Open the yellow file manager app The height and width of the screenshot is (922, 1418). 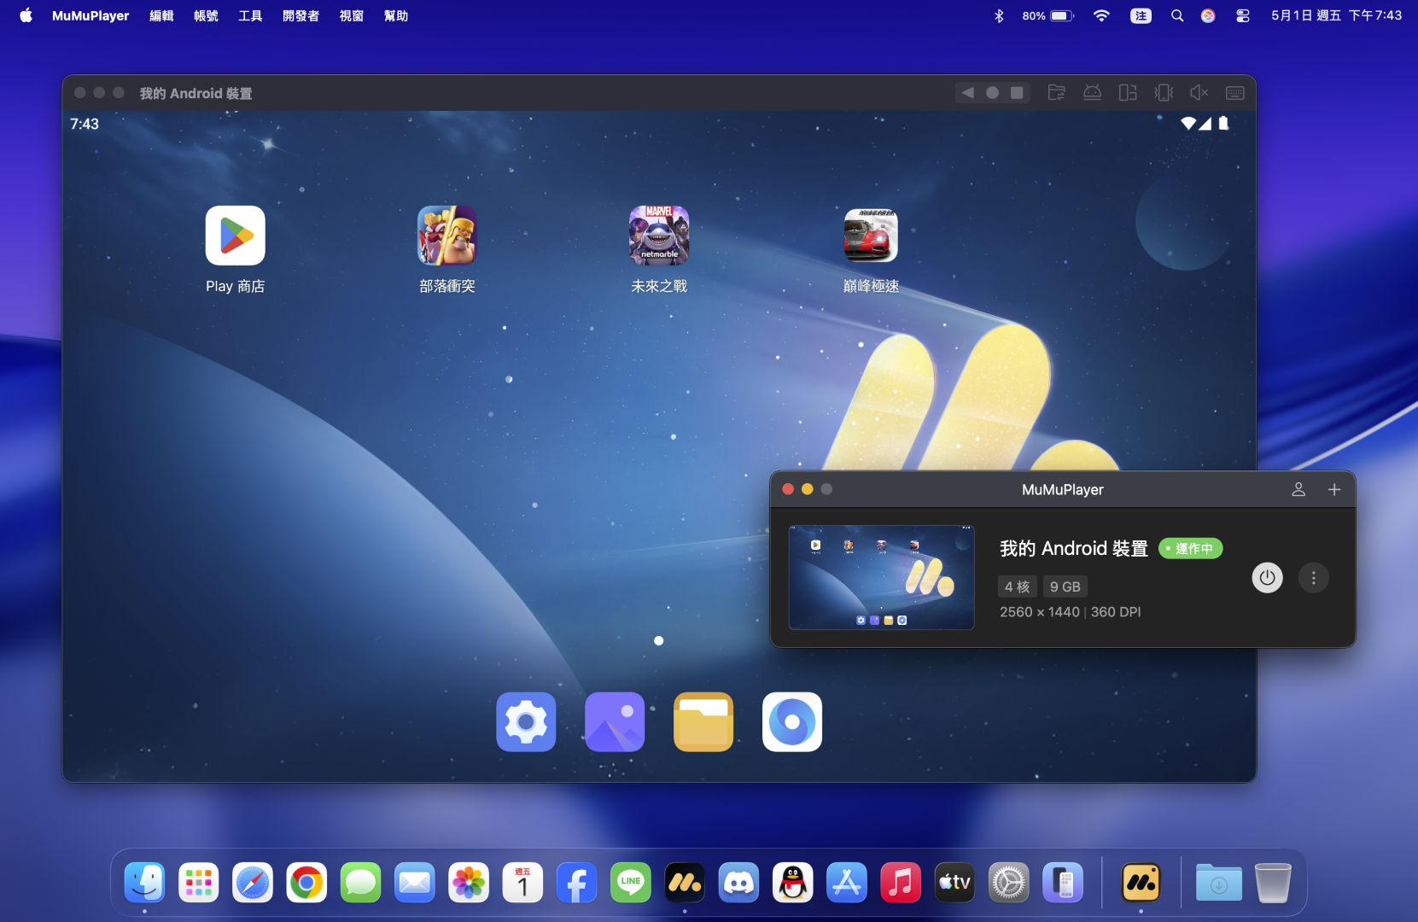pos(703,722)
